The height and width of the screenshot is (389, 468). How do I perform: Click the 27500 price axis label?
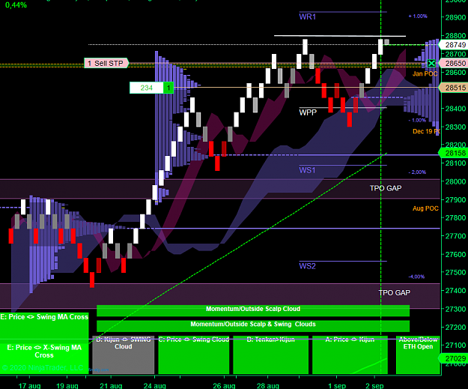[455, 273]
